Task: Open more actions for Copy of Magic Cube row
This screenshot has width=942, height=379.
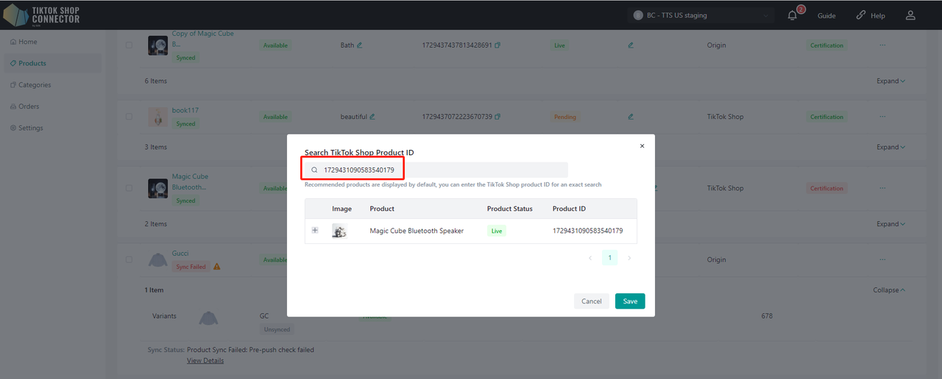Action: pyautogui.click(x=882, y=46)
